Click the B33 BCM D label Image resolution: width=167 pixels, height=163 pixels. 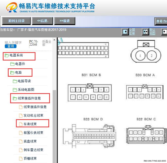[x=93, y=119]
